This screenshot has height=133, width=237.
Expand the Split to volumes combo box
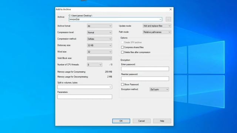(x=85, y=87)
